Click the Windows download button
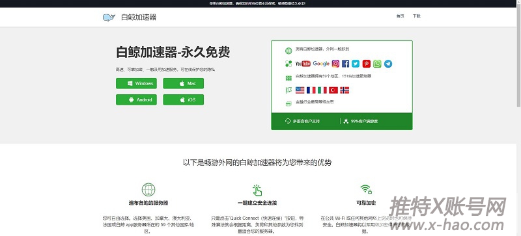Viewport: 521px width, 236px height. 136,83
